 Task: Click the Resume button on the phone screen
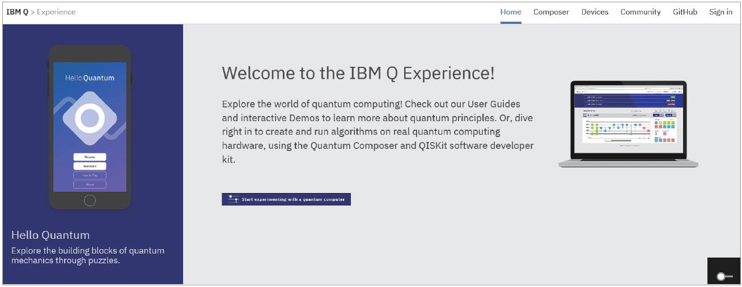(90, 157)
